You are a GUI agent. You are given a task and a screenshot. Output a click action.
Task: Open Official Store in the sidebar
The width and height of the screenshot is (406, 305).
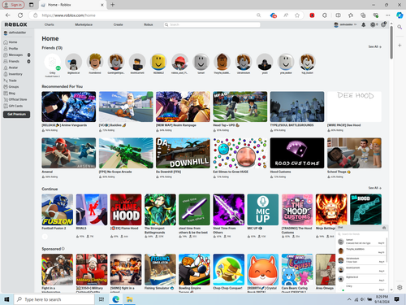pyautogui.click(x=15, y=99)
